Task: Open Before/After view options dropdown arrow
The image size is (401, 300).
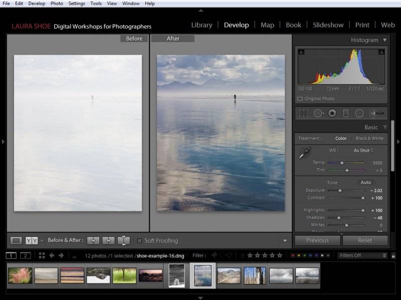Action: (x=42, y=240)
